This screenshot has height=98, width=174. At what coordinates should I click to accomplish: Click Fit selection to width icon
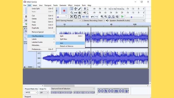110,17
